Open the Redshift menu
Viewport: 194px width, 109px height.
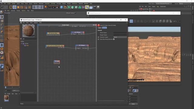coord(81,4)
